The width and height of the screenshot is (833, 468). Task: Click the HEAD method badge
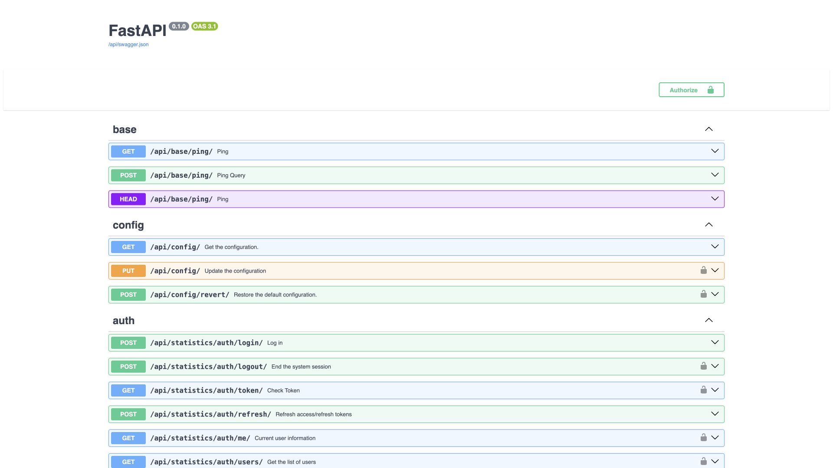click(x=128, y=199)
